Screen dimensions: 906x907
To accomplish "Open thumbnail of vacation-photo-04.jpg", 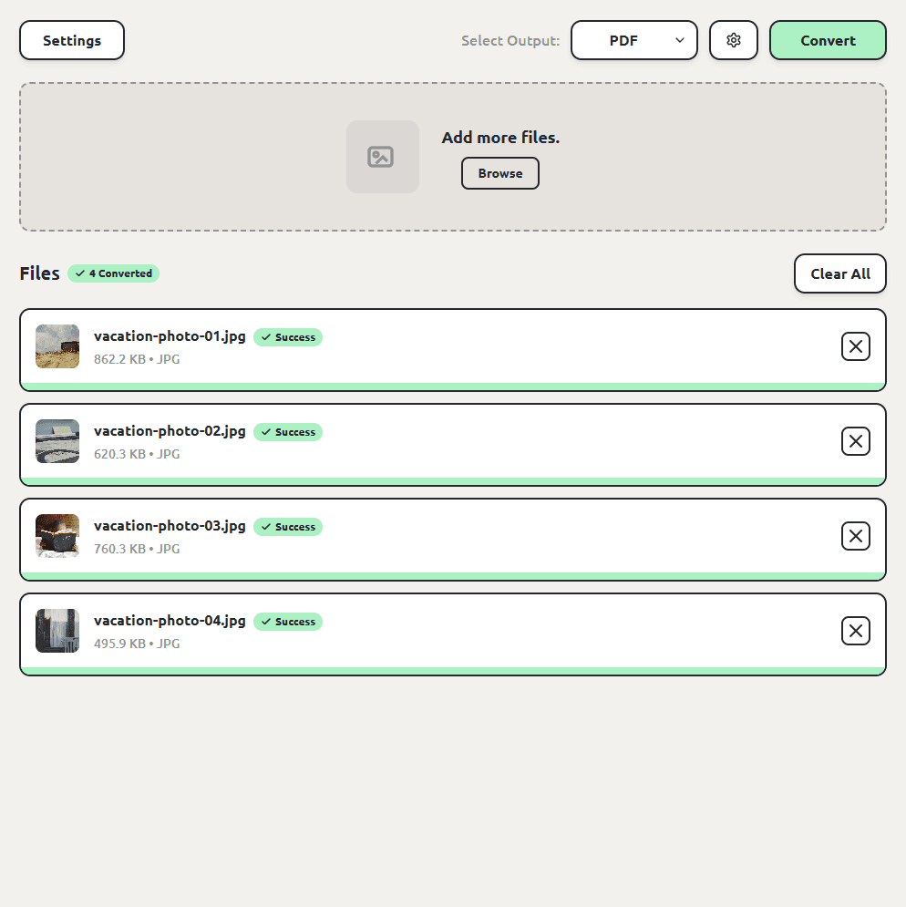I will 57,631.
